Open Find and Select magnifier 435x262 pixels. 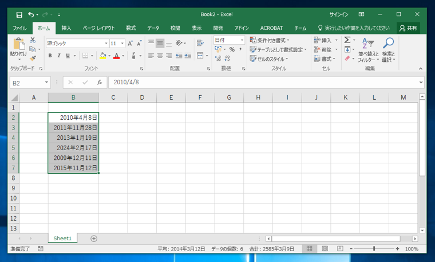[x=389, y=50]
